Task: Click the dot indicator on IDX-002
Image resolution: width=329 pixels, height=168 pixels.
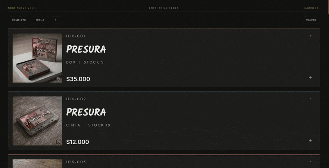Action: [310, 99]
